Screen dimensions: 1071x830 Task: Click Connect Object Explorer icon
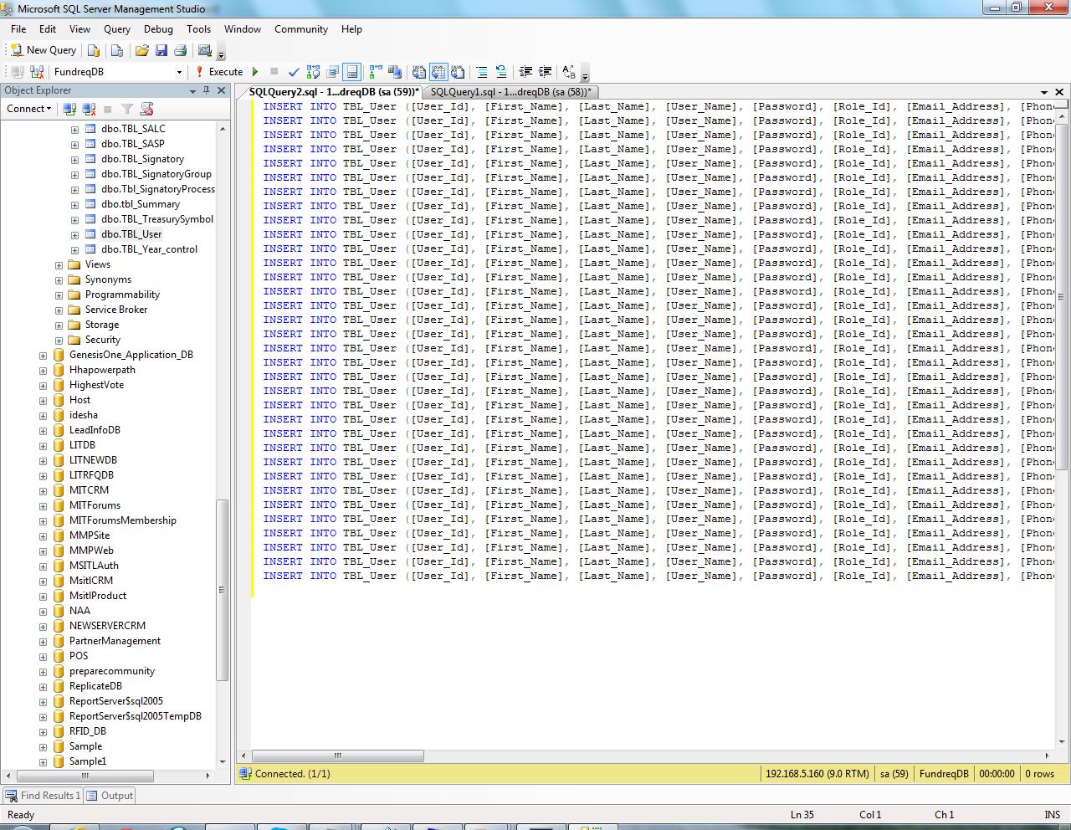tap(69, 109)
